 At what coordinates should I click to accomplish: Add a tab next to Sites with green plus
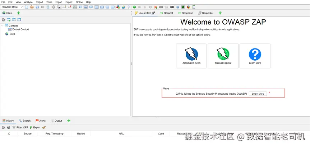[19, 13]
